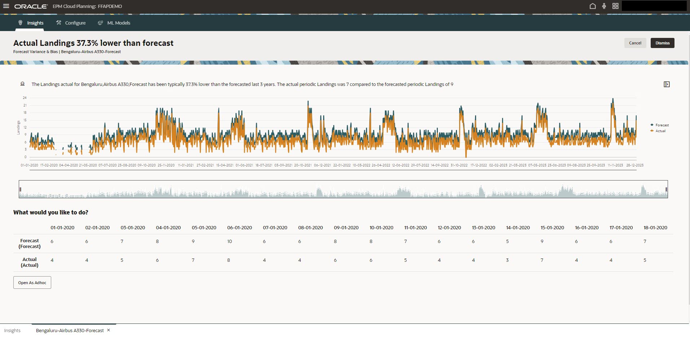Image resolution: width=690 pixels, height=339 pixels.
Task: Click the heading 'Actual Landings 37.3% lower than forecast'
Action: click(93, 43)
